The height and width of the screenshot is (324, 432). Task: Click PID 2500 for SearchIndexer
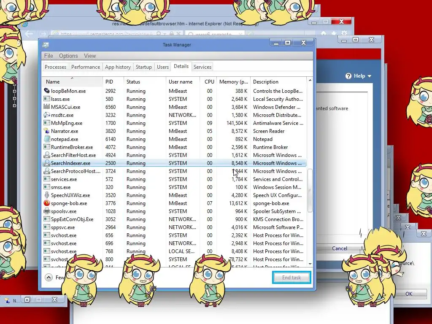coord(111,163)
